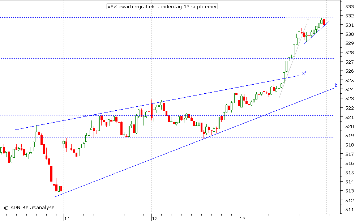Click the y-axis value 528
This screenshot has height=221, width=355.
pyautogui.click(x=350, y=52)
